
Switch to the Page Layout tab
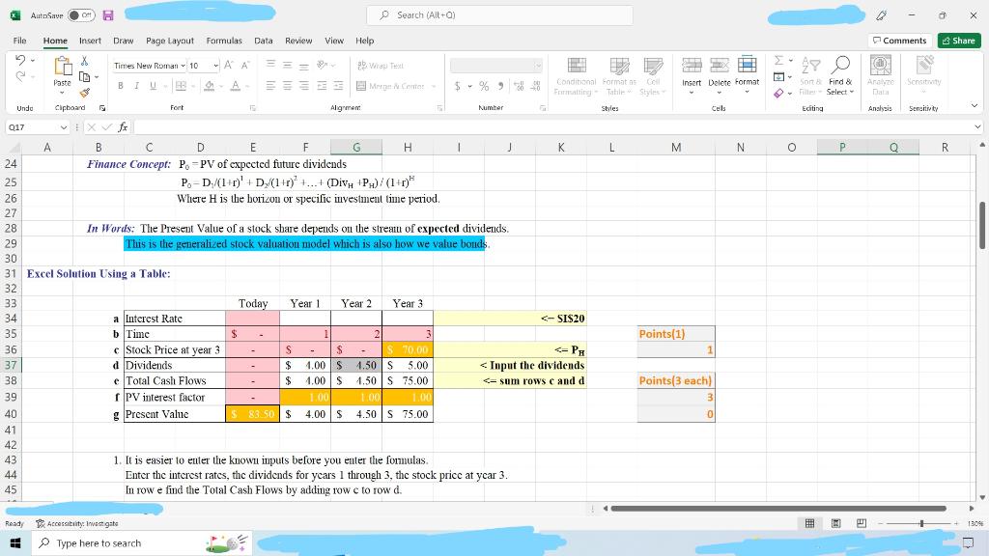click(170, 41)
